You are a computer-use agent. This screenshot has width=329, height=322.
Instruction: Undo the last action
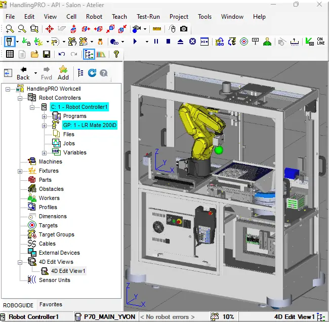point(62,54)
